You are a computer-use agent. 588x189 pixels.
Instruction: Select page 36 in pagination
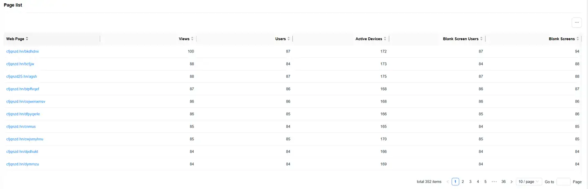click(x=503, y=182)
